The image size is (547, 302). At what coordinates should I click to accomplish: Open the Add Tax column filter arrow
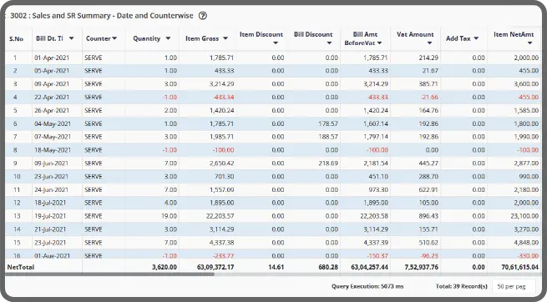click(476, 38)
